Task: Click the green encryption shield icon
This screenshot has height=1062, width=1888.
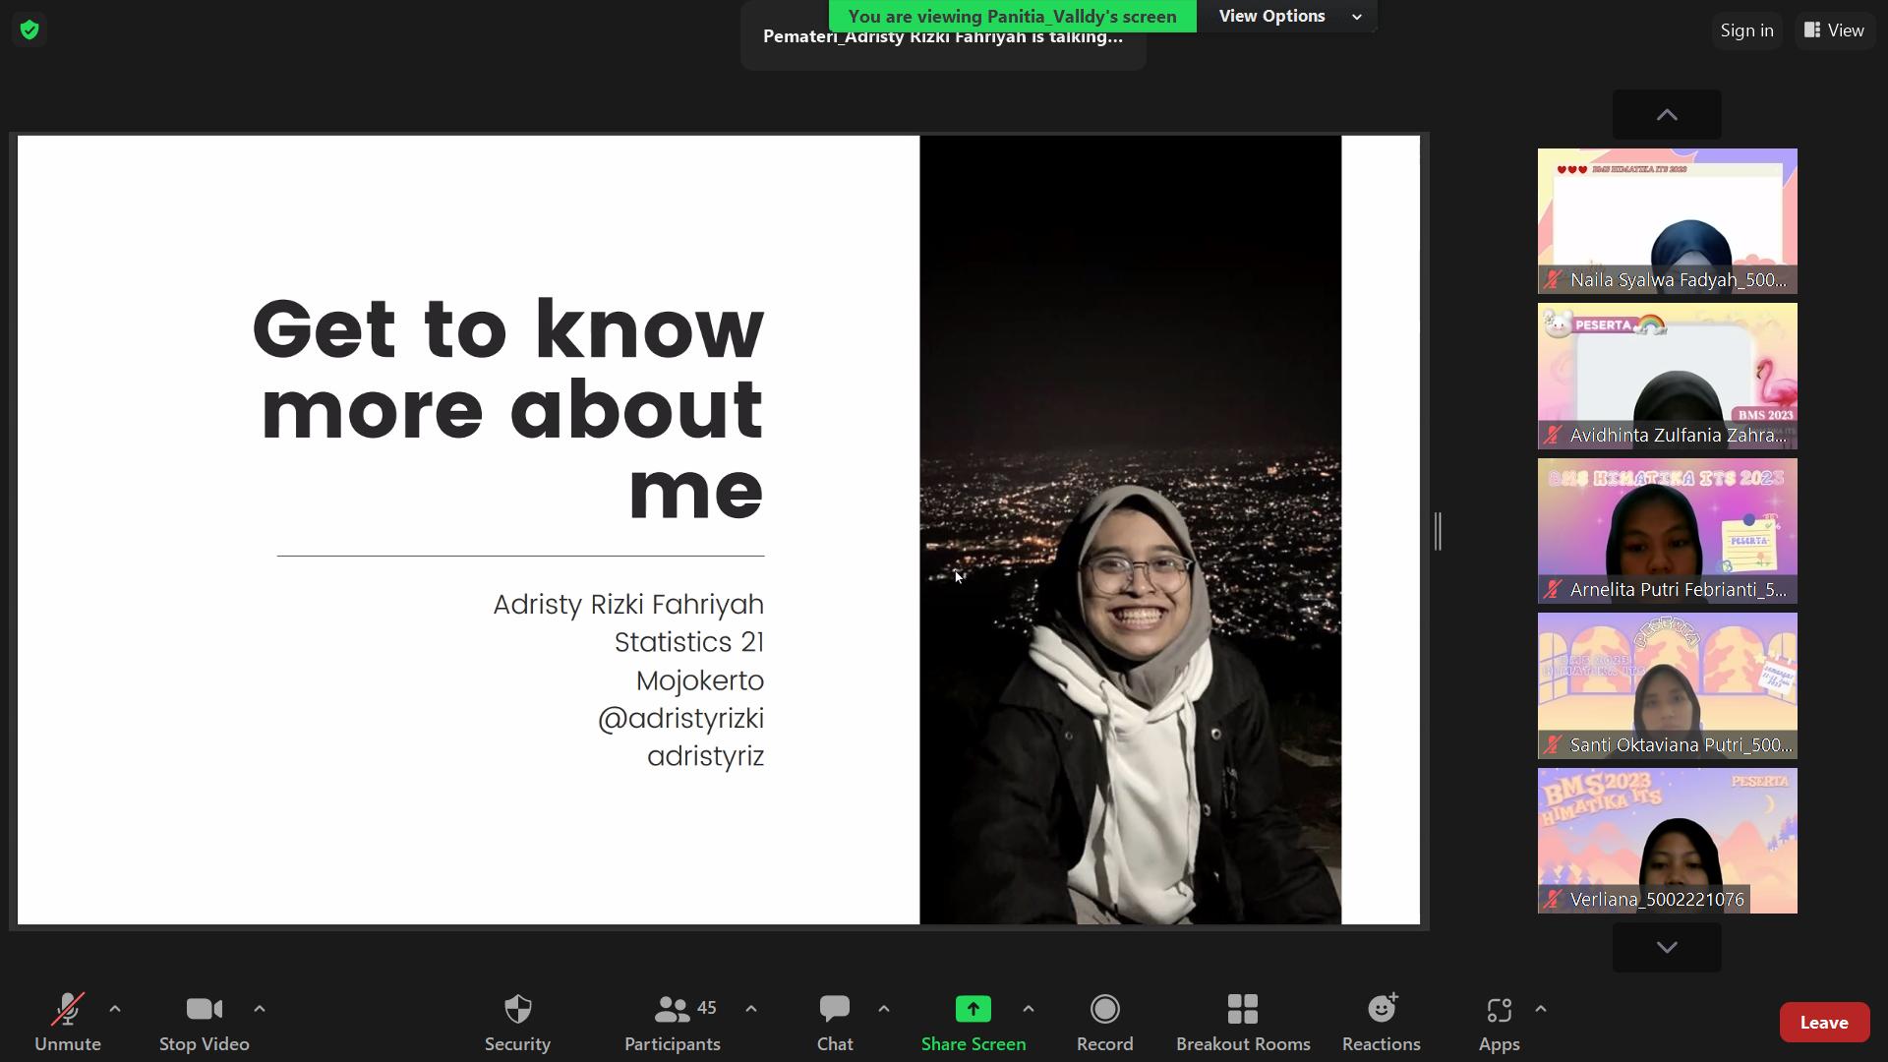Action: [x=29, y=30]
